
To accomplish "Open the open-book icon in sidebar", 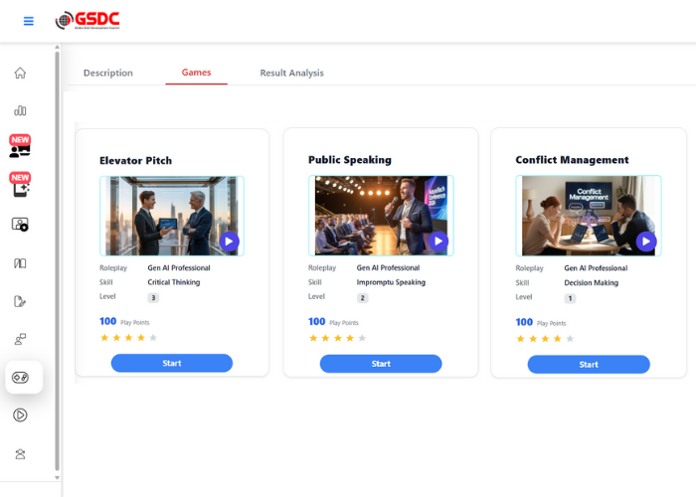I will coord(20,263).
